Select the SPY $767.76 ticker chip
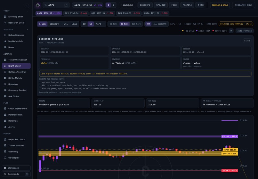 pyautogui.click(x=76, y=13)
